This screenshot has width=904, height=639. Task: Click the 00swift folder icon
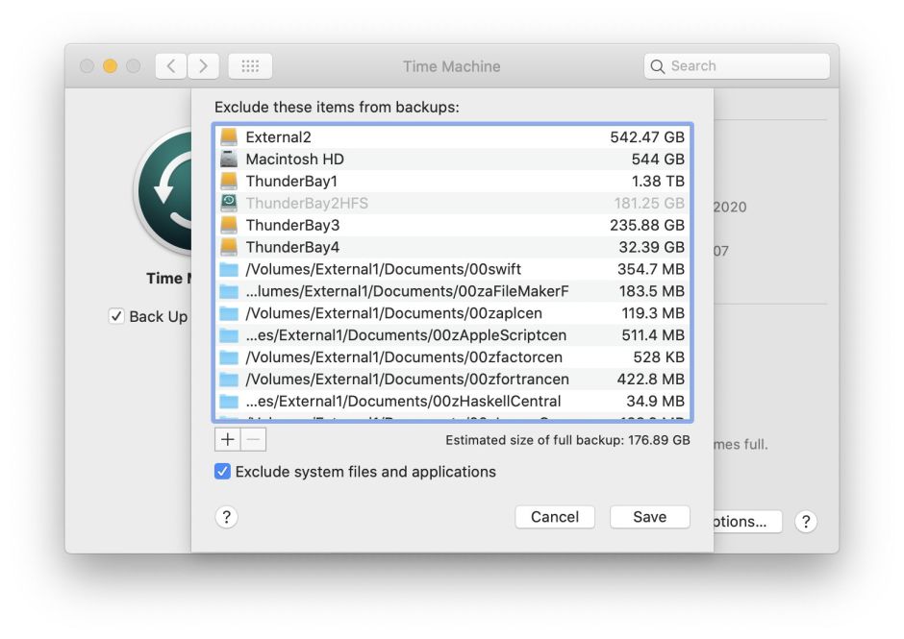point(228,269)
